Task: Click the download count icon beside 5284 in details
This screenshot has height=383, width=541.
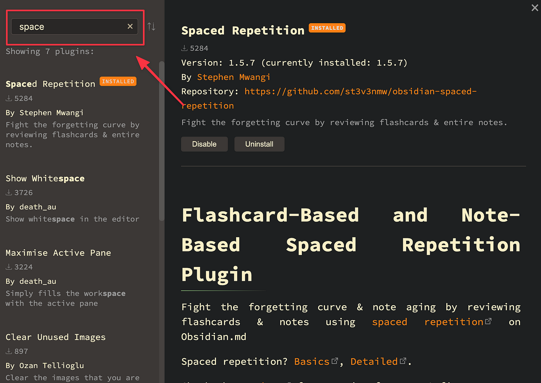Action: click(x=184, y=48)
